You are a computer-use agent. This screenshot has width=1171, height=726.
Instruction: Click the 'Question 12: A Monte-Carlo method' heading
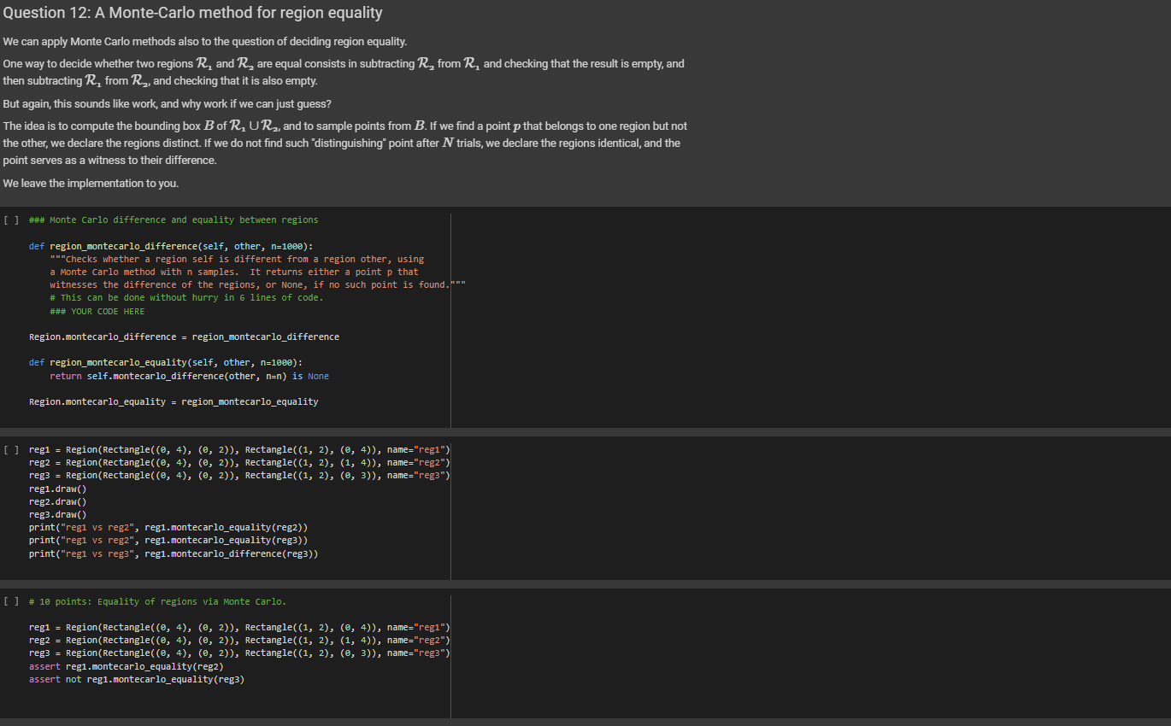[193, 13]
